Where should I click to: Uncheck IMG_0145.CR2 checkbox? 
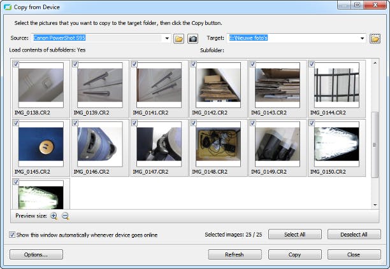point(16,123)
